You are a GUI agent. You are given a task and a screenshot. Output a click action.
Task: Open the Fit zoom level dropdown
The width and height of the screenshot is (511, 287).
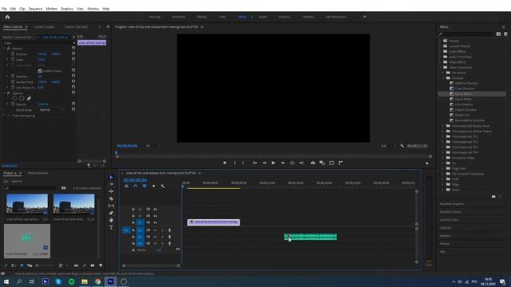(x=153, y=146)
